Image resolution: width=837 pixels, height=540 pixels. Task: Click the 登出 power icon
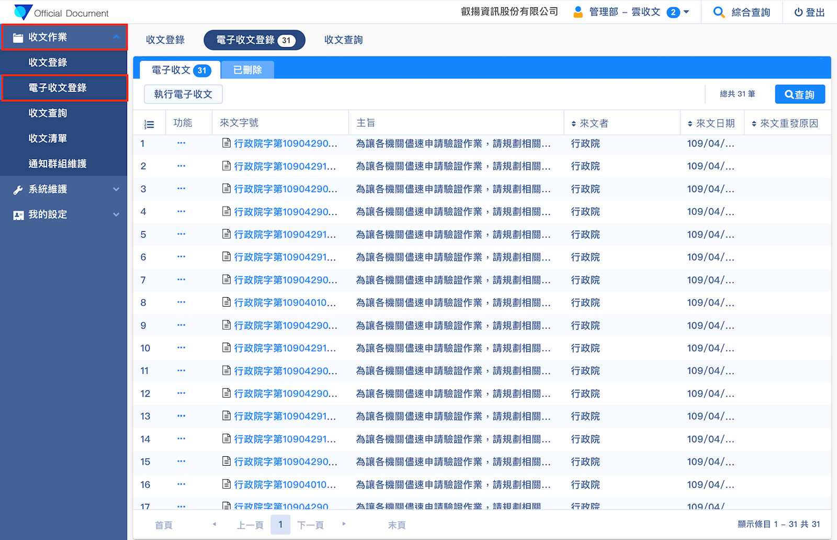tap(798, 12)
